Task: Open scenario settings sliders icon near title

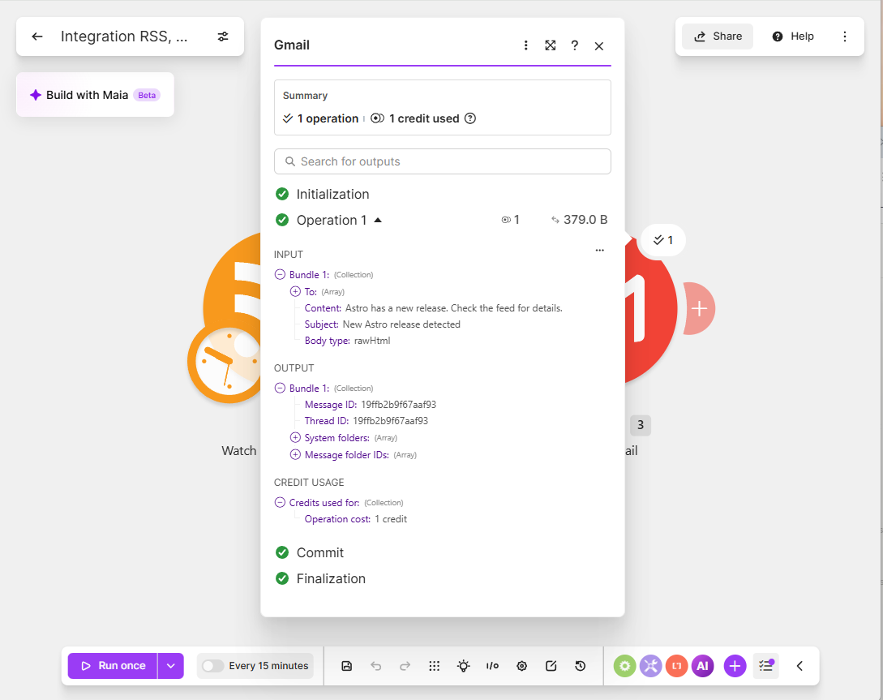Action: tap(223, 37)
